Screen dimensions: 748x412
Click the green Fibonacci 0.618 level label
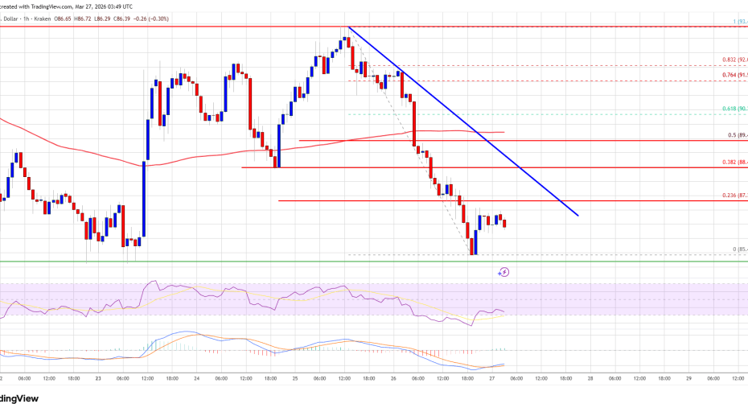pyautogui.click(x=734, y=109)
